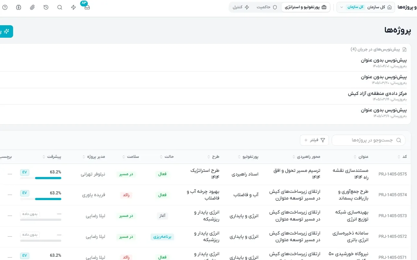Screen dimensions: 417x260
Task: Click the title مستندسازی نقشه راه ۱۴۱۴
Action: click(351, 174)
